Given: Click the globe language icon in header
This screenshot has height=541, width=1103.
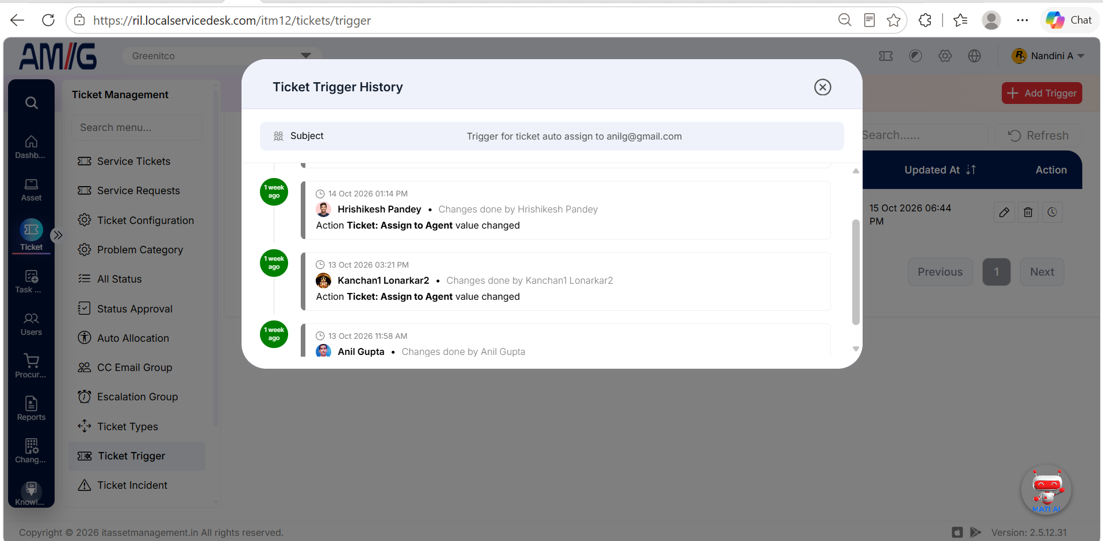Looking at the screenshot, I should [x=974, y=56].
